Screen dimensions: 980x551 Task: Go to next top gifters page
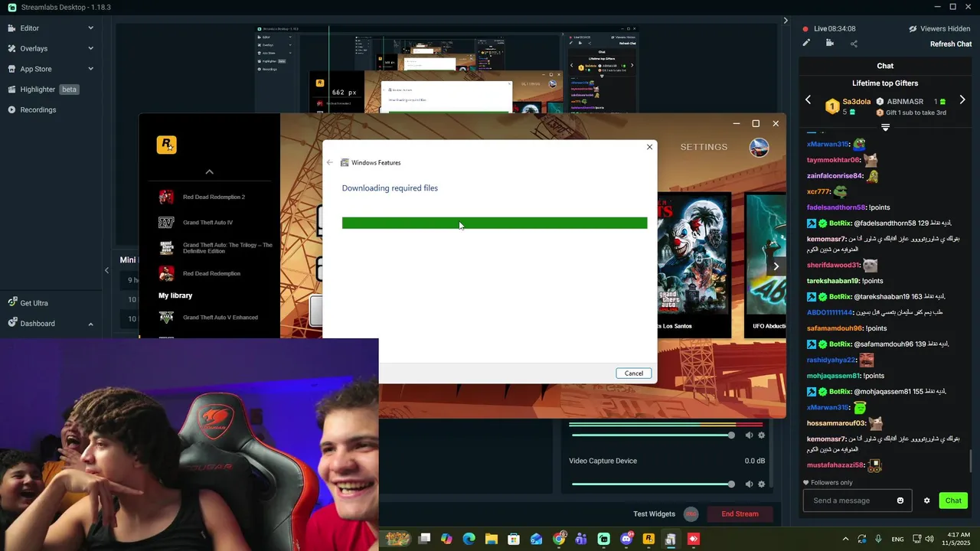click(962, 100)
